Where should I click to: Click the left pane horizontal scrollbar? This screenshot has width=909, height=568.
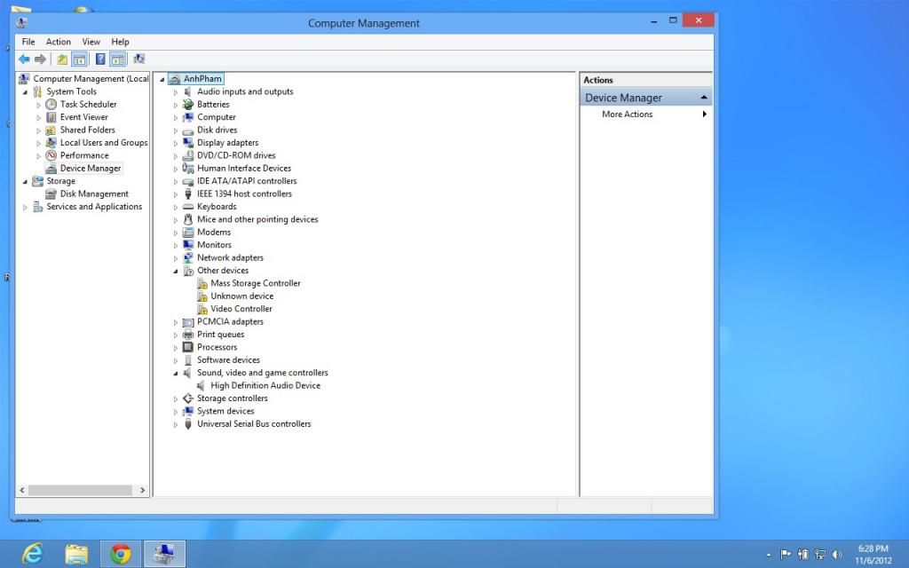click(80, 490)
